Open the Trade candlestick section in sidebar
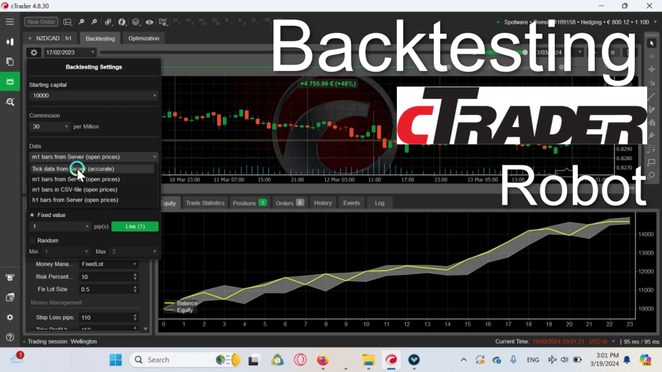 tap(10, 41)
